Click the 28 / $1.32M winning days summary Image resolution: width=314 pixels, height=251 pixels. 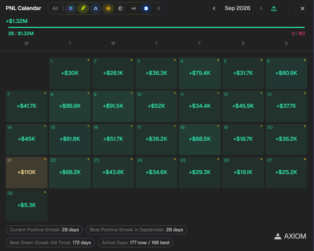coord(21,34)
